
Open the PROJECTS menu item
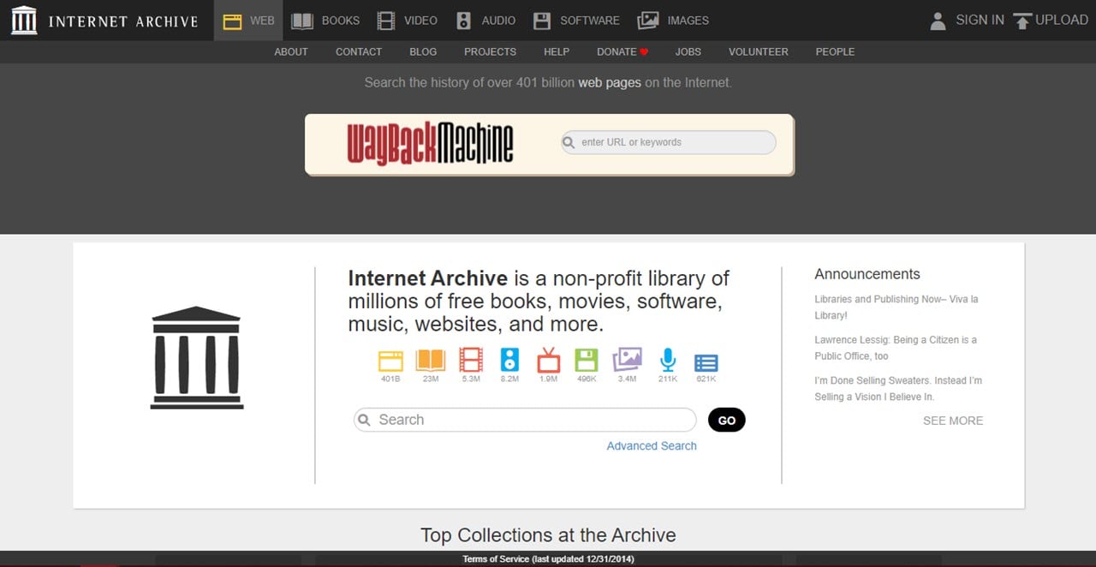tap(490, 51)
